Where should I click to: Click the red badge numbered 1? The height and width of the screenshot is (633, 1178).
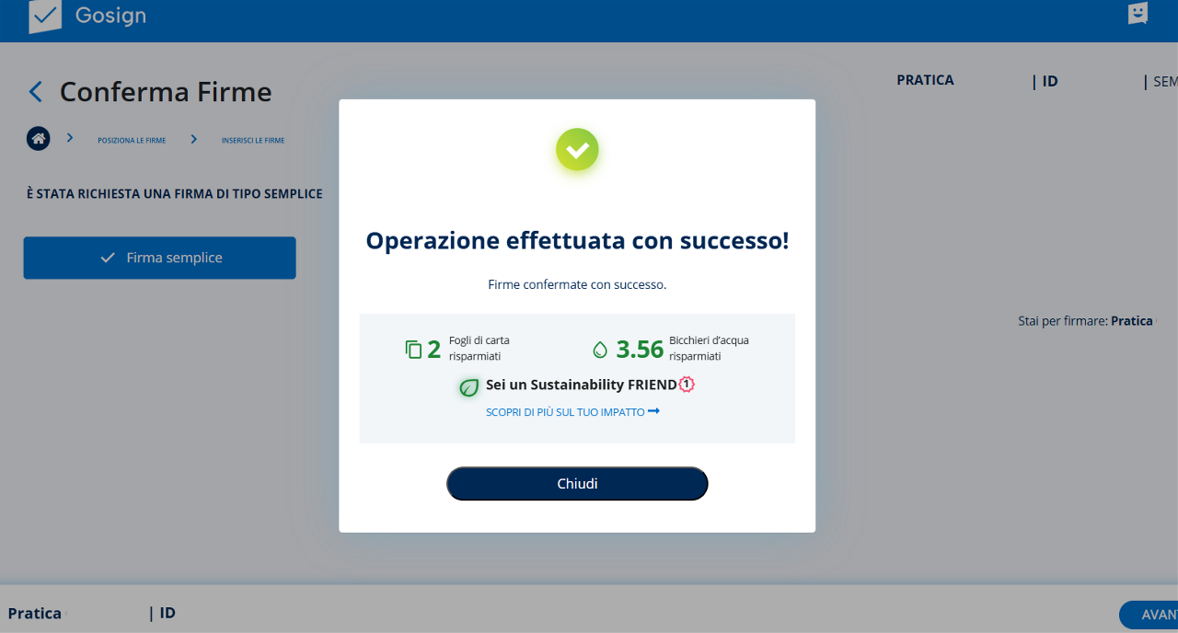click(686, 385)
